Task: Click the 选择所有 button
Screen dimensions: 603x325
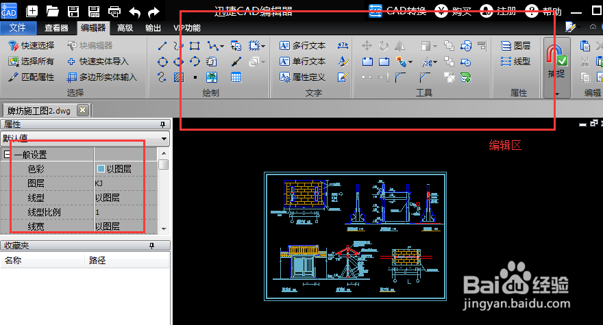Action: (31, 62)
